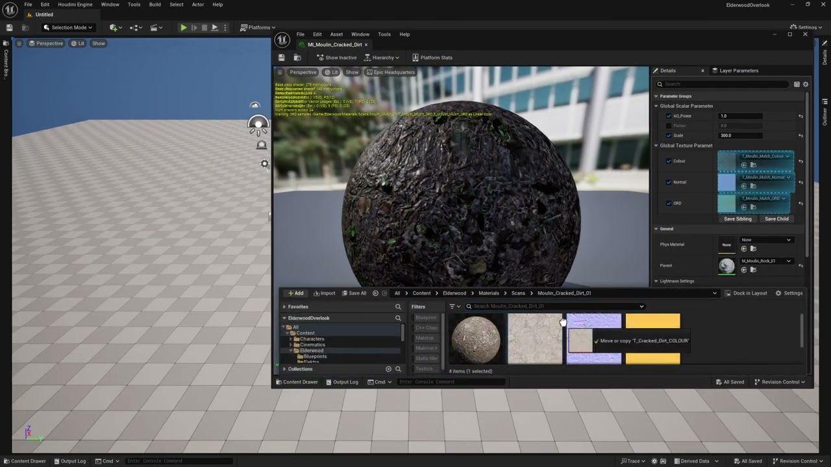Image resolution: width=831 pixels, height=467 pixels.
Task: Click the Play button in the main toolbar
Action: (x=184, y=27)
